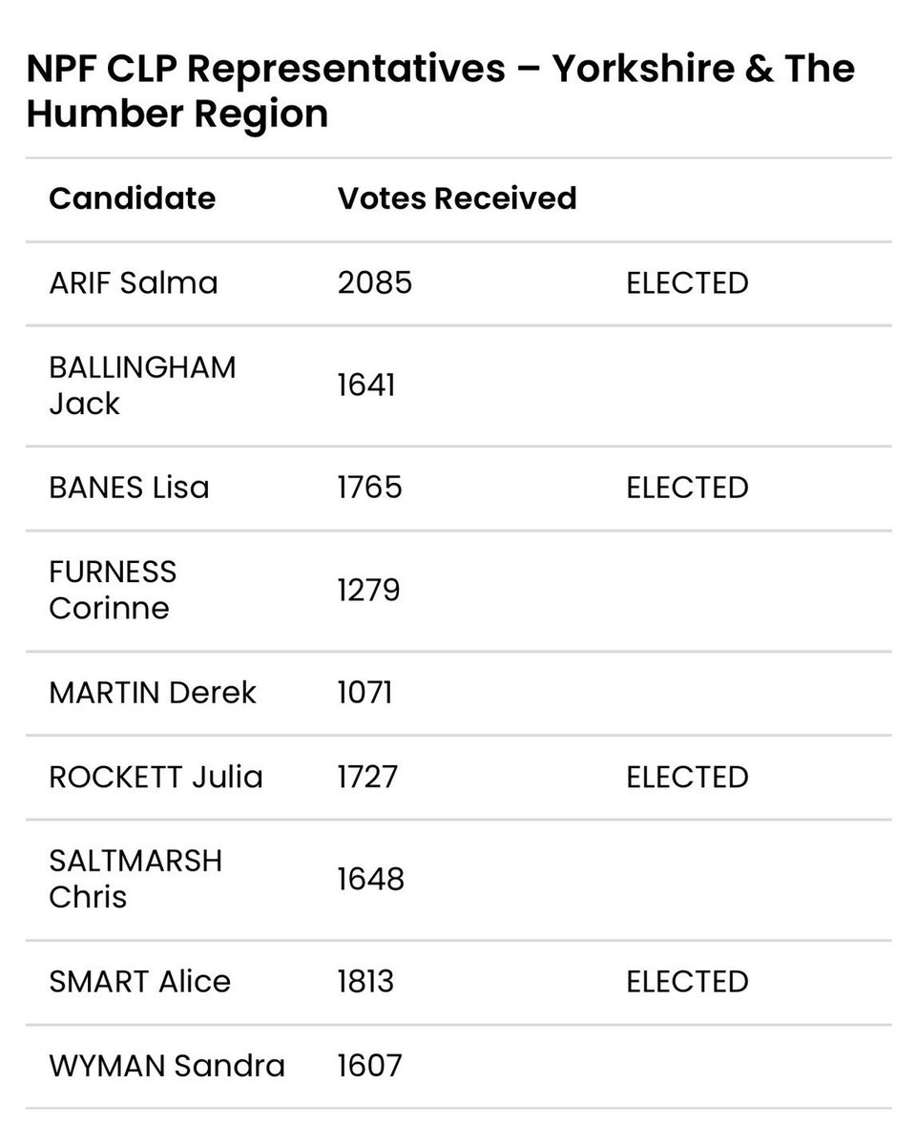Click ELECTED status for ARIF Salma
This screenshot has width=916, height=1145.
(687, 283)
